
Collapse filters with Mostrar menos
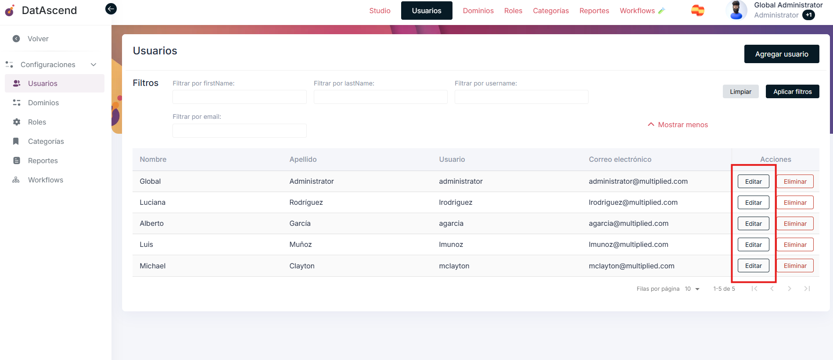tap(678, 125)
